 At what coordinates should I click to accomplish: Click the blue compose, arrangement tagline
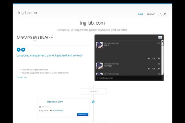[50, 55]
